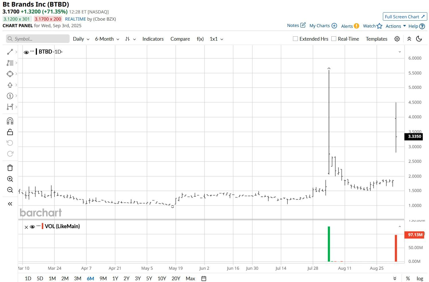The image size is (429, 282).
Task: Select the measure range tool
Action: 10,107
